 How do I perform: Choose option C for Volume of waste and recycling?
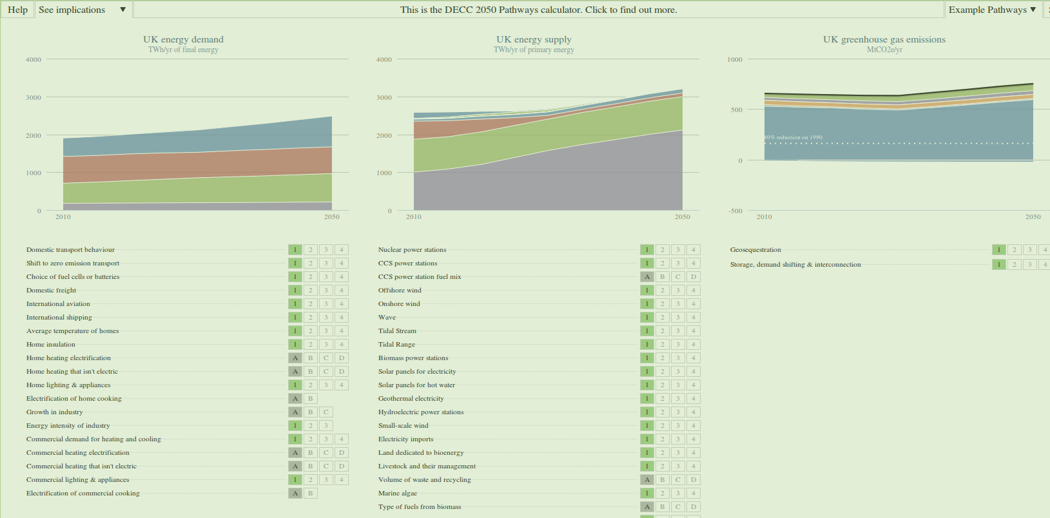678,480
